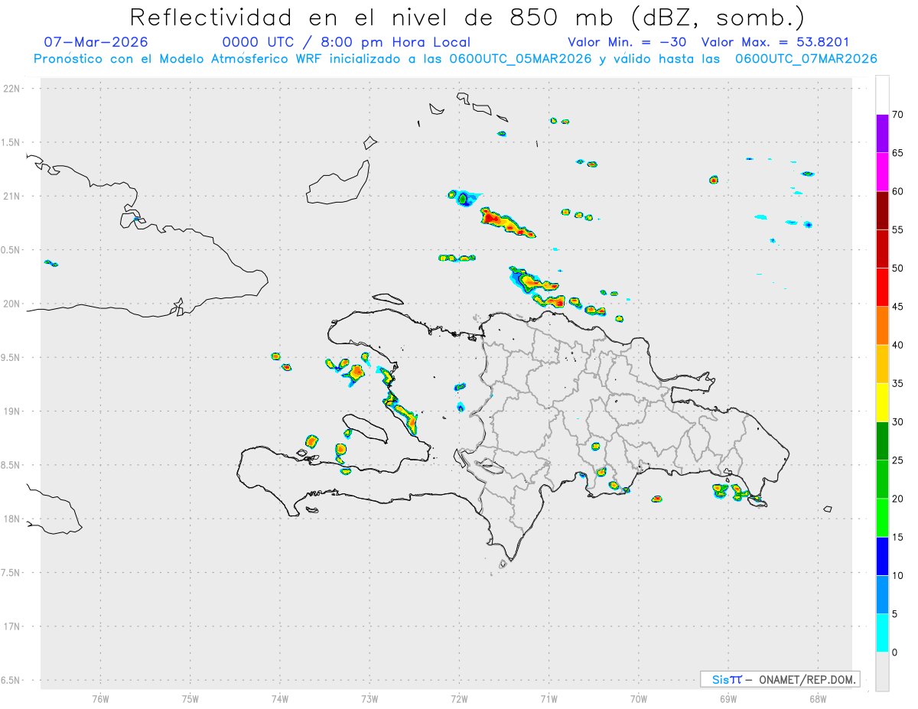Select the dark maroon 55–60 dBZ swatch
The height and width of the screenshot is (709, 918).
tap(882, 210)
